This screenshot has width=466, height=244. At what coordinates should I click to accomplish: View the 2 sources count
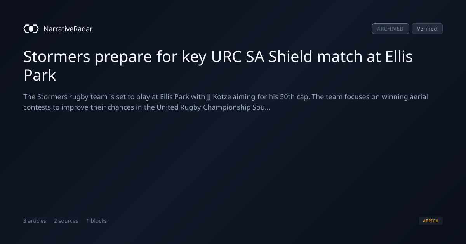[x=66, y=221]
